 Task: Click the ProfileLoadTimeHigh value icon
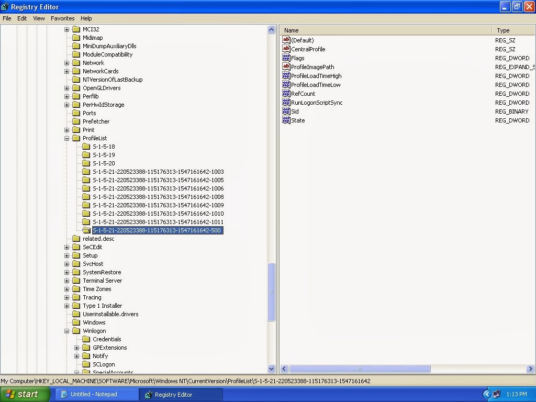coord(286,75)
